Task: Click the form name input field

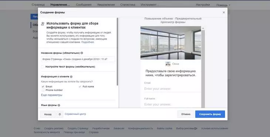Action: (x=78, y=59)
